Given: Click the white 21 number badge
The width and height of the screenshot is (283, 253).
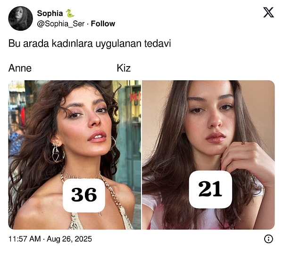Looking at the screenshot, I should [210, 189].
